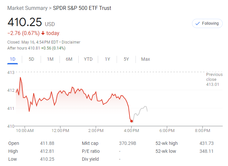Click the SPDR S&P 500 ETF Trust title
228x166 pixels.
click(82, 8)
